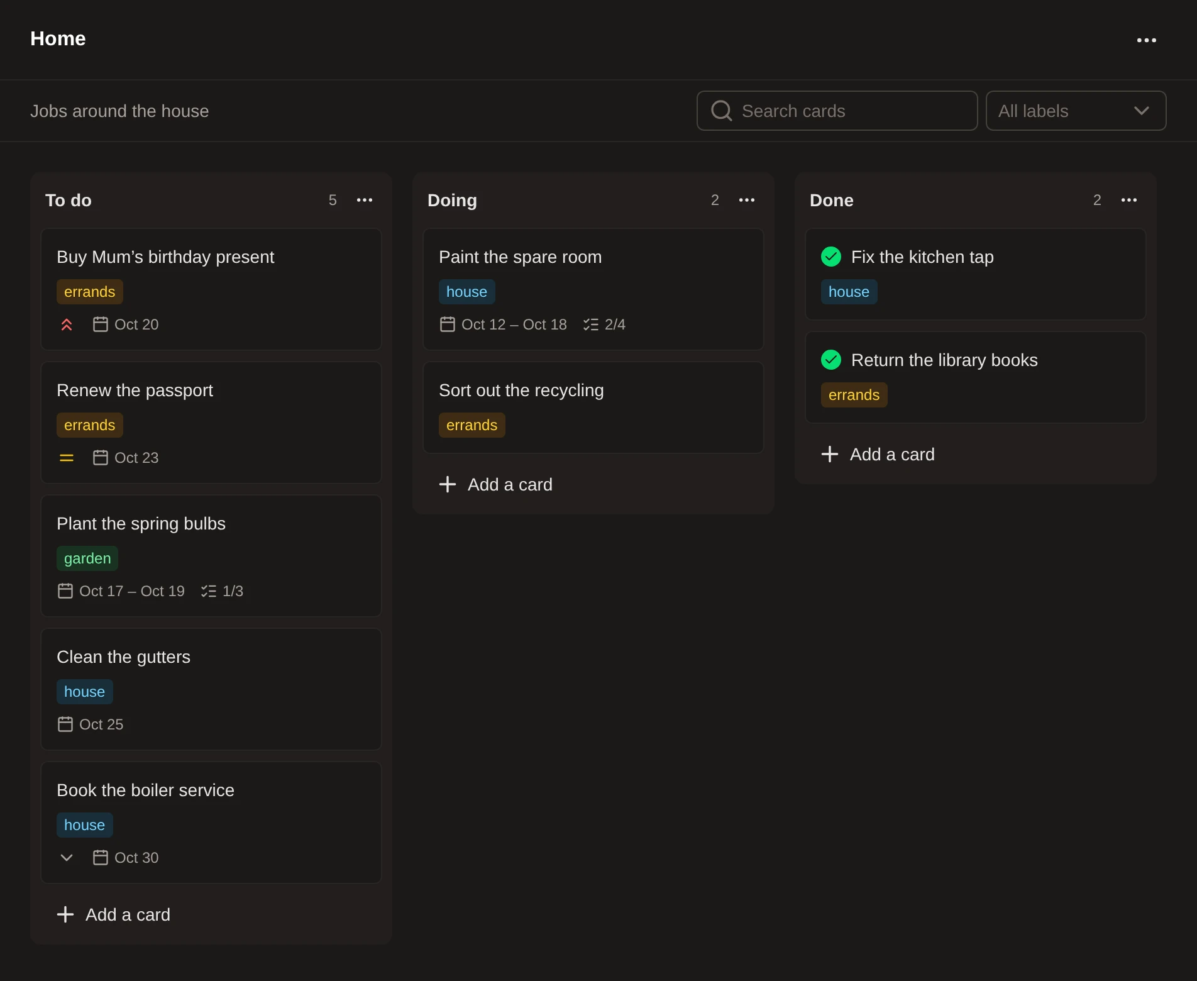Image resolution: width=1197 pixels, height=981 pixels.
Task: Click the calendar icon beside Oct 25
Action: (x=65, y=724)
